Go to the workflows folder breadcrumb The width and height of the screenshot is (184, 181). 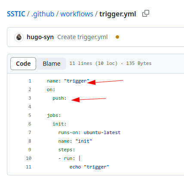click(77, 14)
